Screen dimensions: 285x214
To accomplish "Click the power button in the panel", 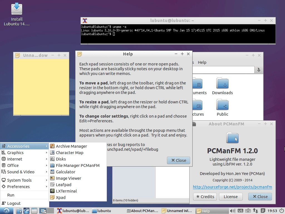I will (281, 211).
